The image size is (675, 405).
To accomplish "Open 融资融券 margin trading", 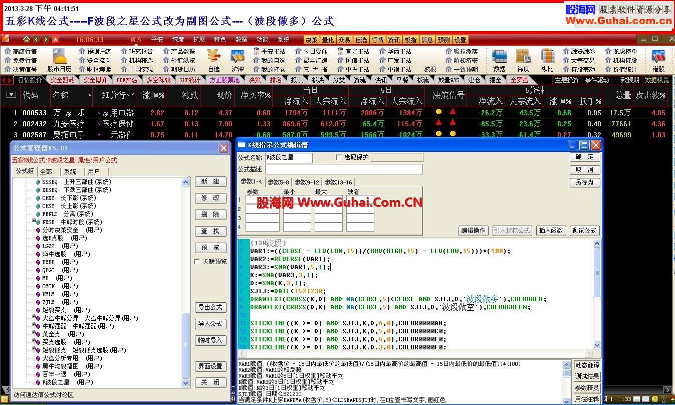I will pyautogui.click(x=579, y=51).
